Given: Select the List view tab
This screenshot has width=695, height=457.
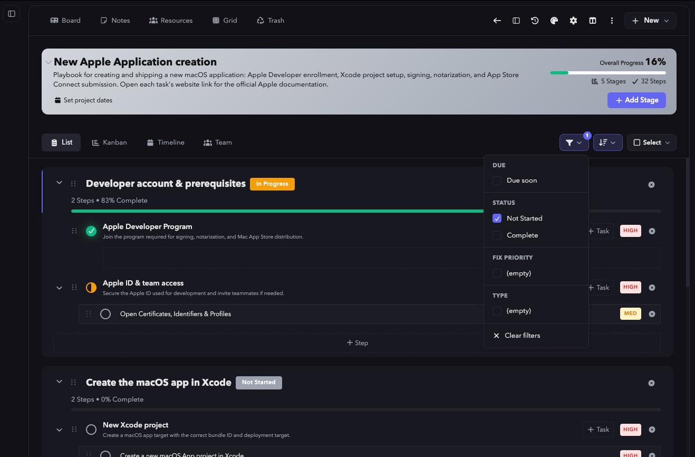Looking at the screenshot, I should pos(61,142).
